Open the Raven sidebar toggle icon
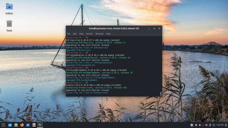Viewport: 228px width, 128px height. pos(226,125)
